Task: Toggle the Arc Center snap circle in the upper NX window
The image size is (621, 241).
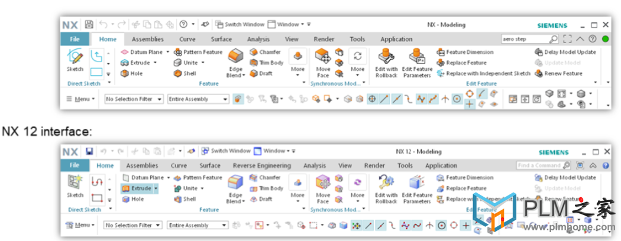Action: (x=457, y=99)
